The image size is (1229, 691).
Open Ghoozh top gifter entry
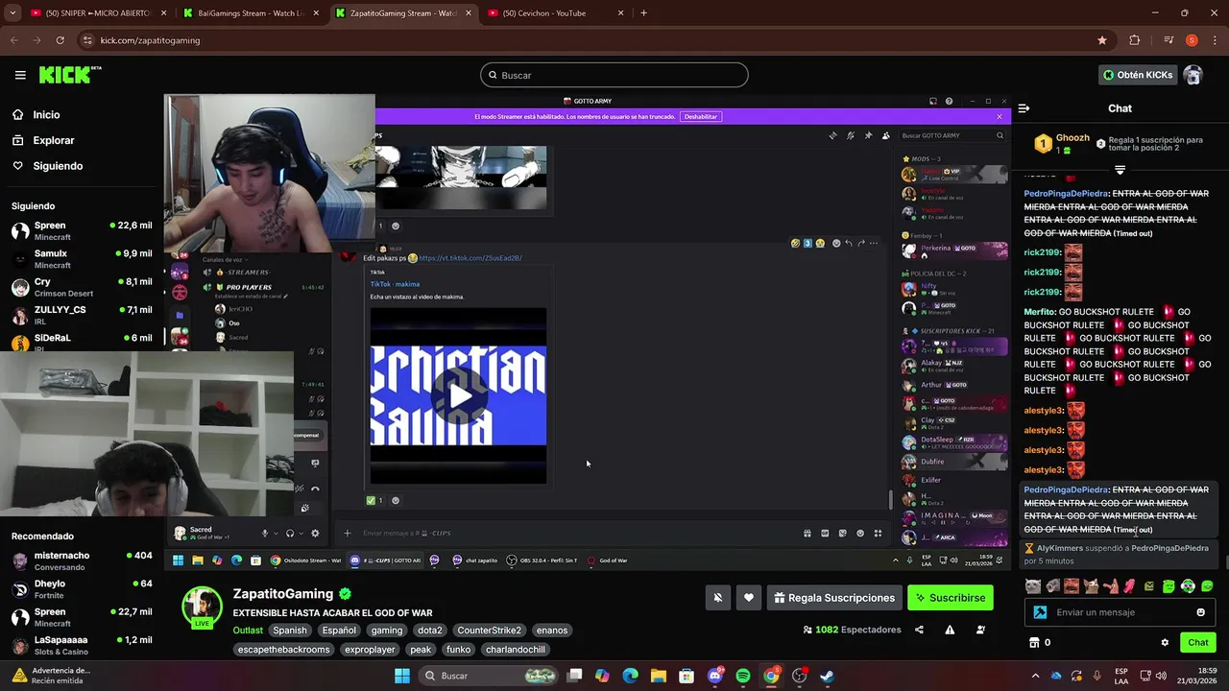(x=1063, y=144)
